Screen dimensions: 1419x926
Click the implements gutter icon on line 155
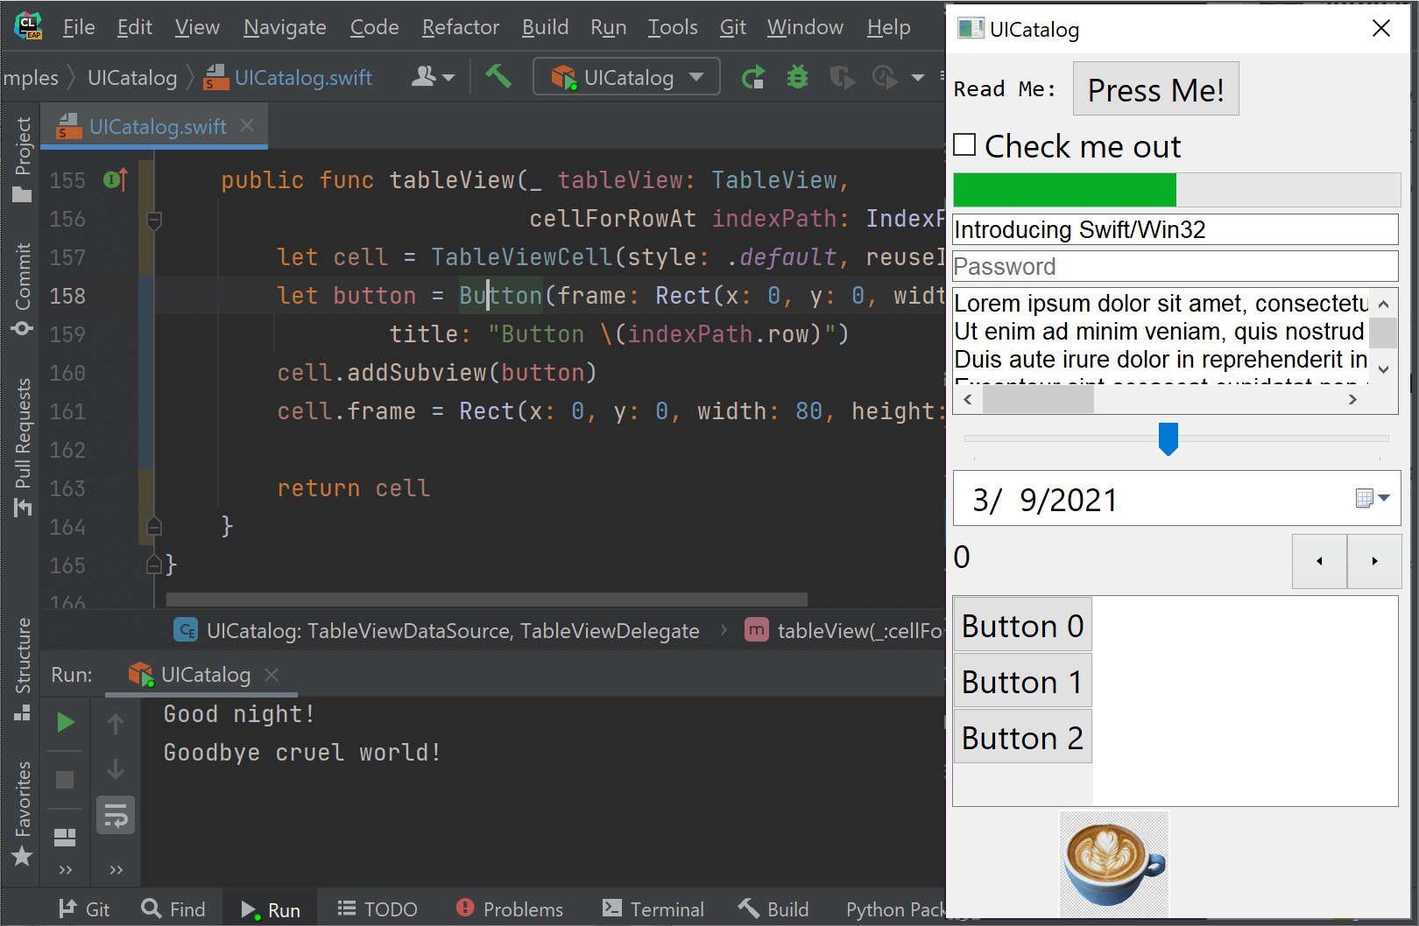[115, 179]
